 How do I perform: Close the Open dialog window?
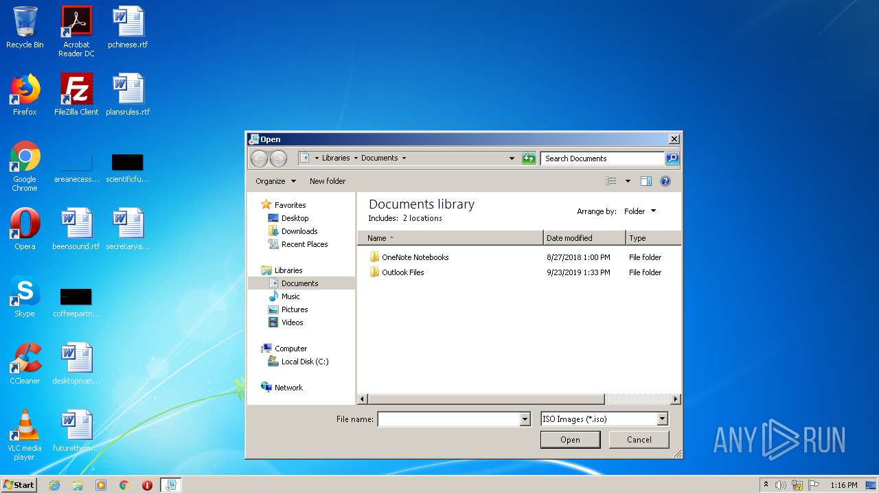coord(674,139)
